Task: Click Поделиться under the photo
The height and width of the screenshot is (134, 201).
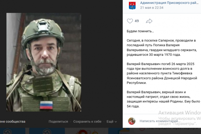Action: 58,121
